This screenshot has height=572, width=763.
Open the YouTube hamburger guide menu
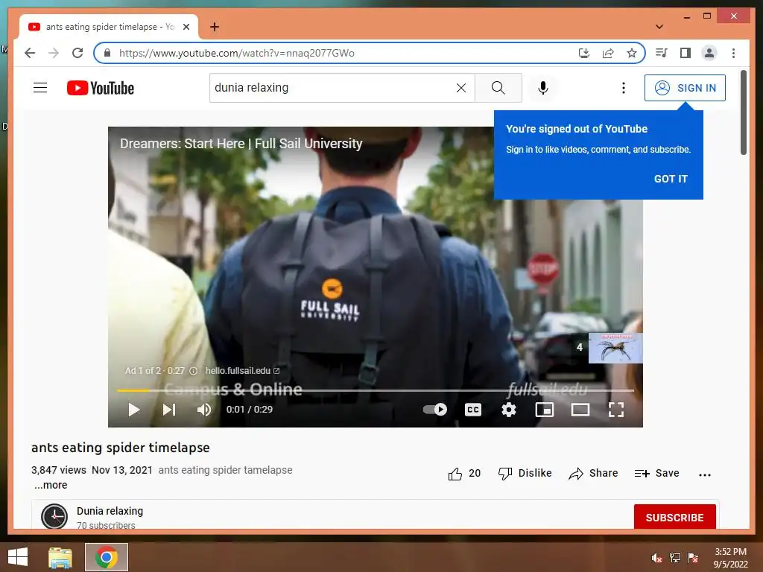pyautogui.click(x=40, y=88)
